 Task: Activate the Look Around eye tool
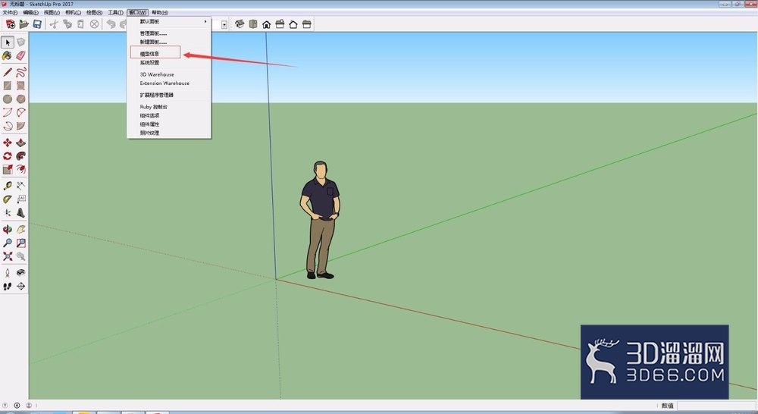click(x=20, y=273)
